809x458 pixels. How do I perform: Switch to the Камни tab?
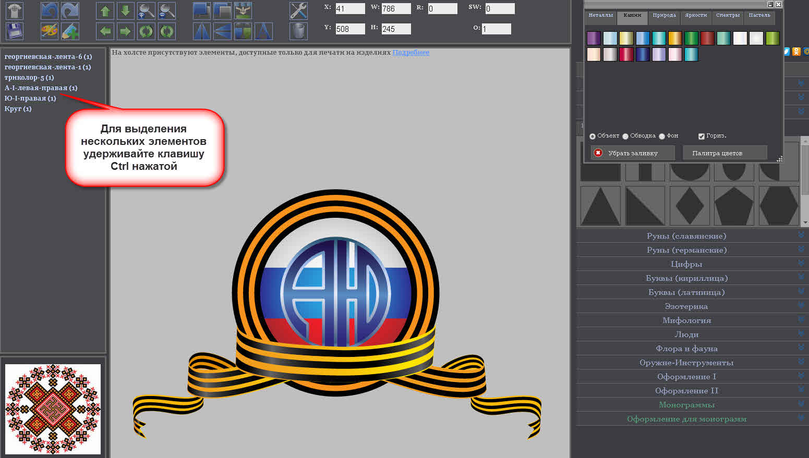632,17
